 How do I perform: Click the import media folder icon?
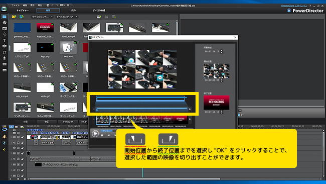(x=14, y=17)
